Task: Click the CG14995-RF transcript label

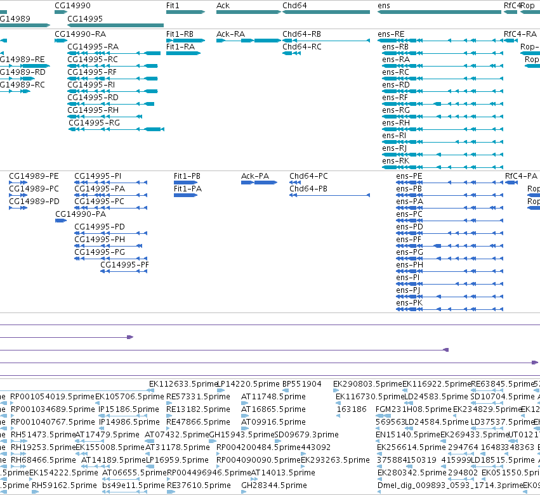Action: pos(92,72)
